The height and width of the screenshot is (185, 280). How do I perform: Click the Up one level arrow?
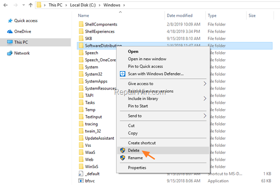pos(31,5)
